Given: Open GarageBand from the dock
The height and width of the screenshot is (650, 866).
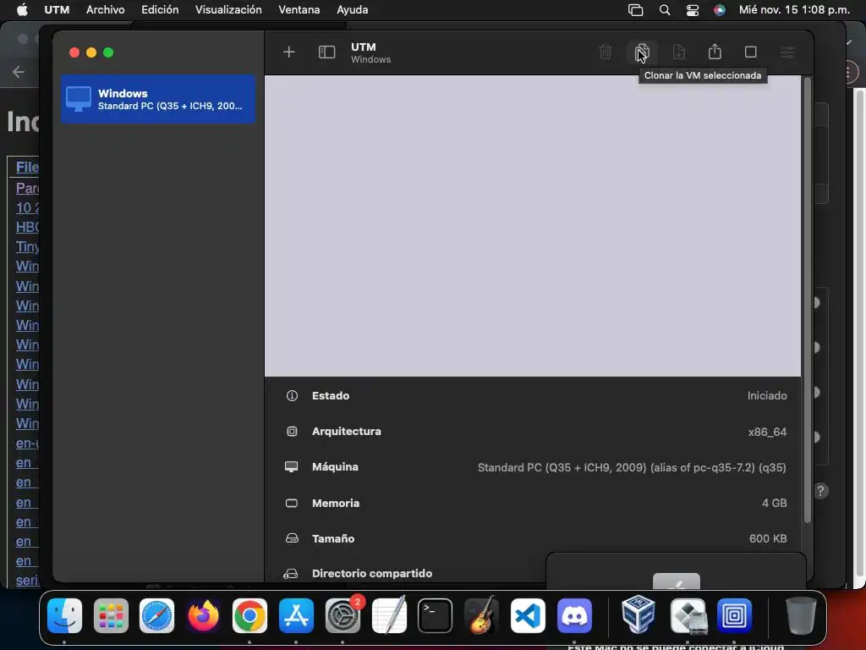Looking at the screenshot, I should point(481,616).
